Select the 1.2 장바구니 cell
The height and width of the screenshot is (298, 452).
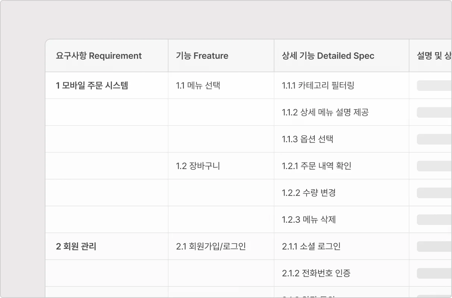(198, 166)
